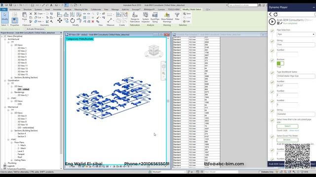Click the 3D view vertical scrollbar
Screen dimensions: 316x177
168,101
